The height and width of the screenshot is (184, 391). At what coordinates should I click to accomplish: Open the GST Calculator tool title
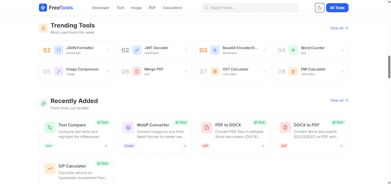click(236, 69)
